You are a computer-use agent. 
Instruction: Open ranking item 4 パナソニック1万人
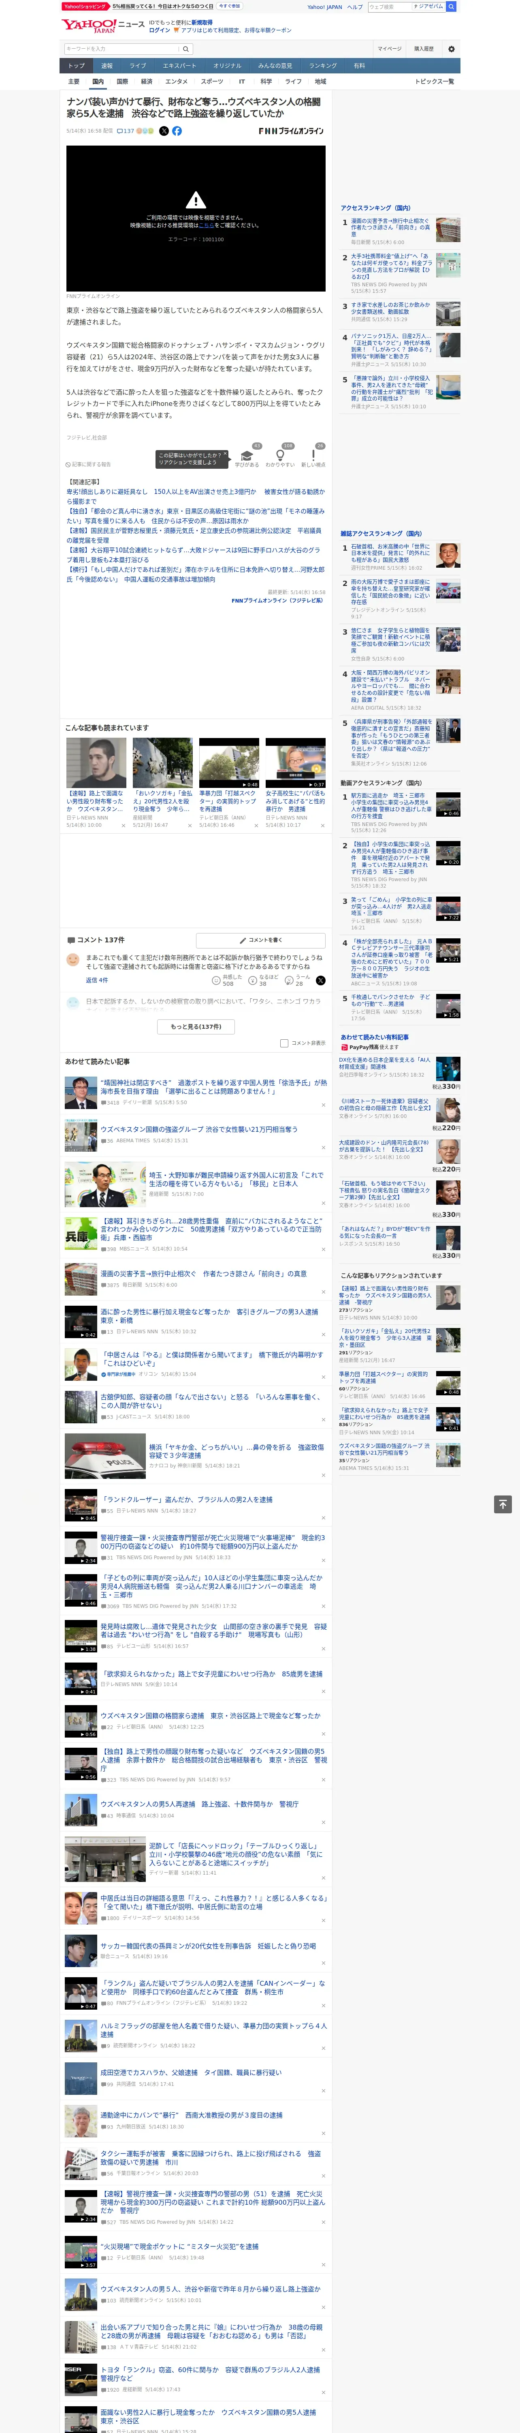tap(391, 345)
